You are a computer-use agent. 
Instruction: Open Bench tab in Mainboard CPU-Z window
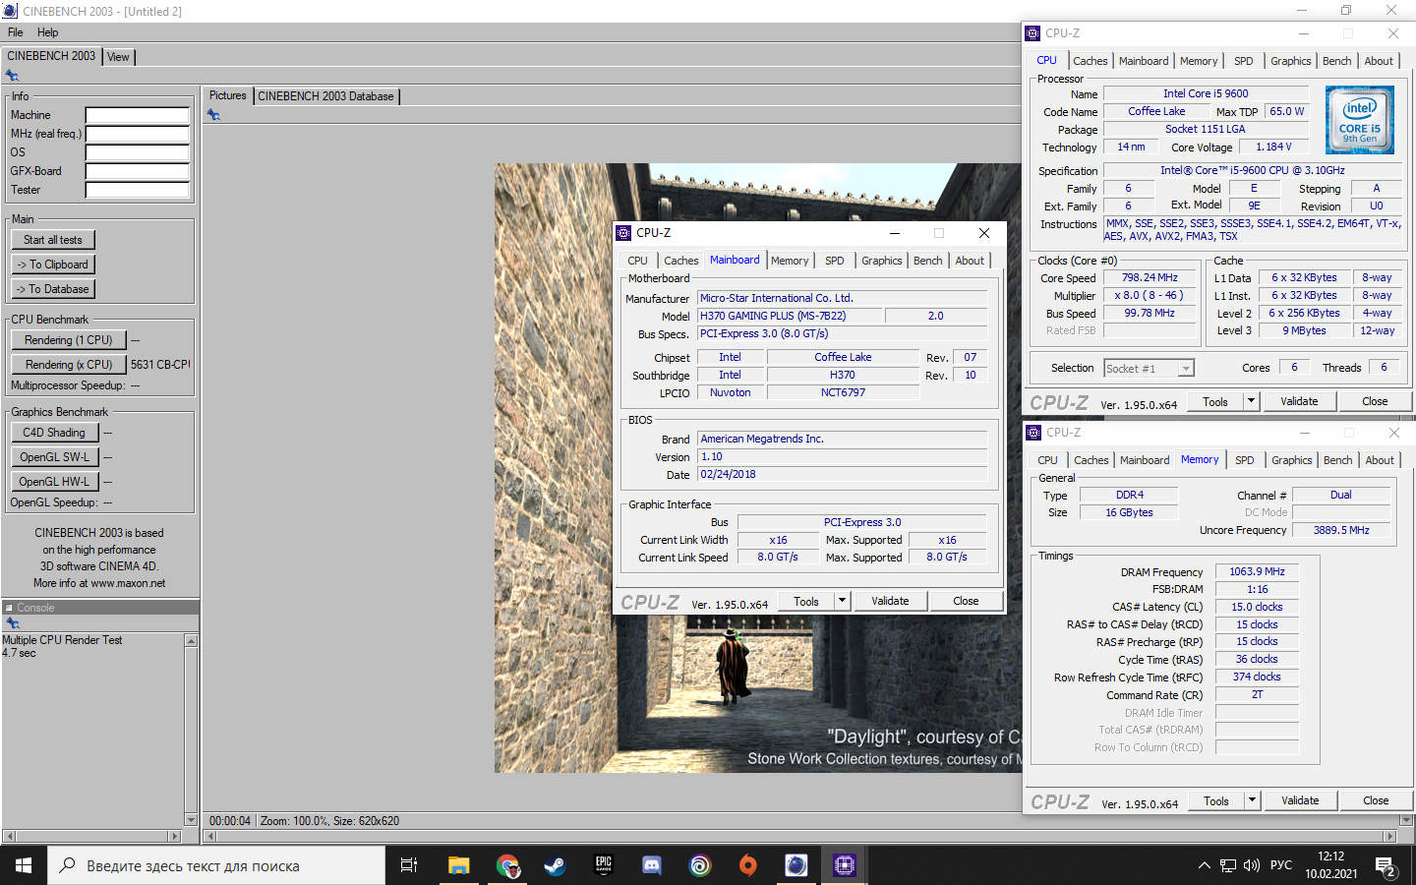tap(927, 261)
